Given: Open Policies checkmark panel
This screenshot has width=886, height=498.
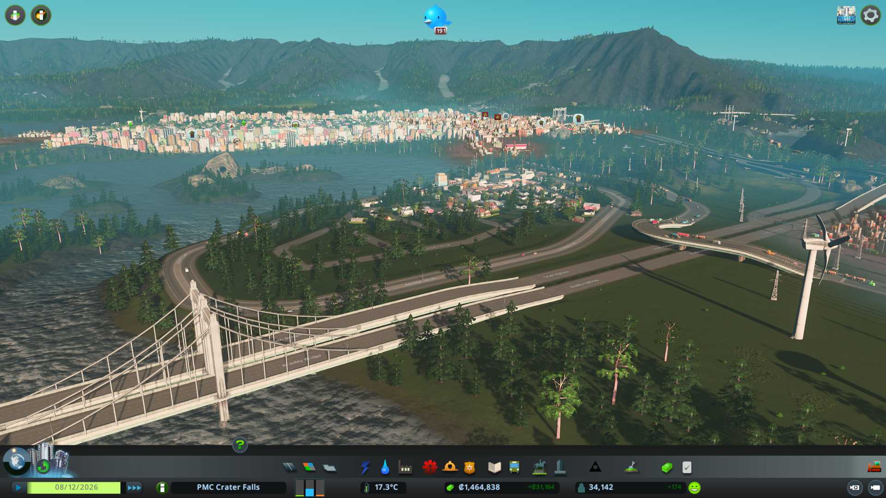Looking at the screenshot, I should pos(687,468).
